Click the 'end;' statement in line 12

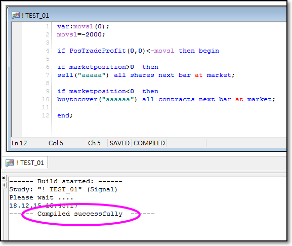[x=65, y=115]
